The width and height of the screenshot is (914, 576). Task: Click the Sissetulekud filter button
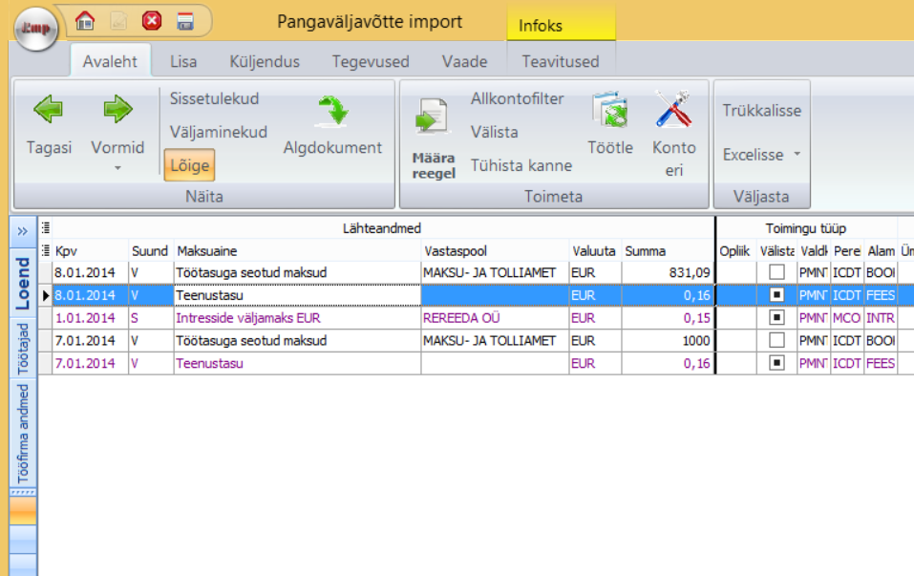click(x=214, y=98)
